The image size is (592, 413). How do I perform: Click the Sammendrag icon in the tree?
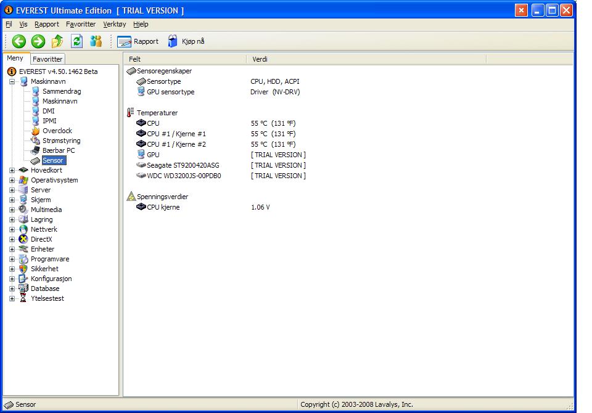point(36,91)
